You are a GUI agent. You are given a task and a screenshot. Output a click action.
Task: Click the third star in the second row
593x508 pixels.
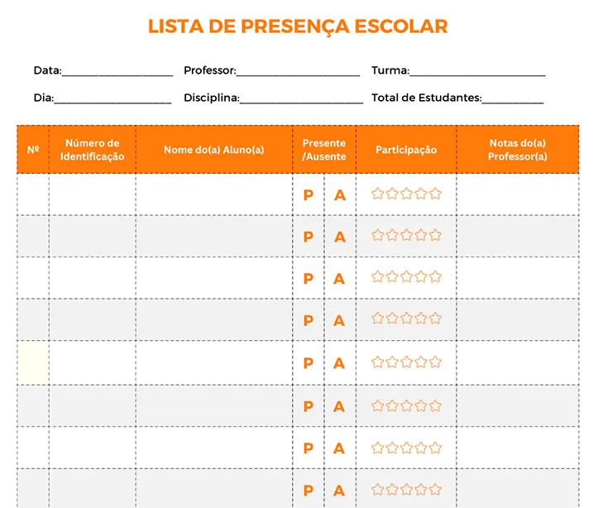[407, 235]
